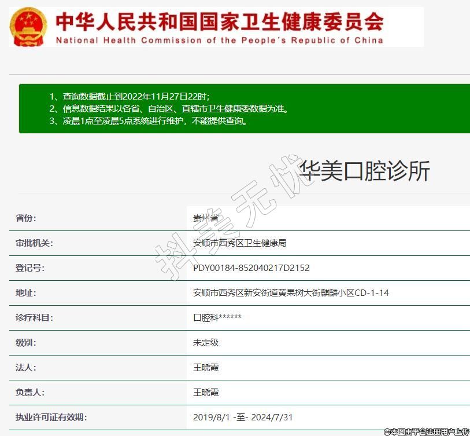
Task: Click the 华美口腔诊所 clinic name heading
Action: [x=365, y=172]
